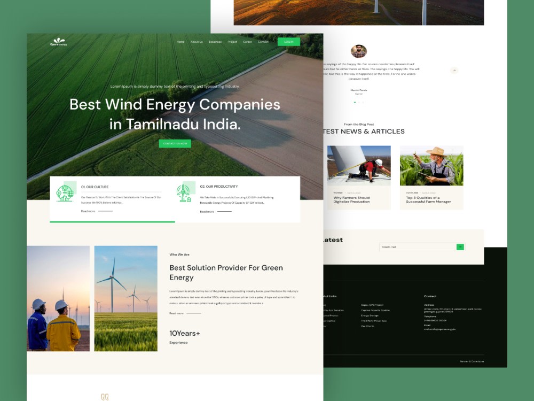Open the two workers in helmets photo
Screen dimensions: 534x401
point(58,298)
